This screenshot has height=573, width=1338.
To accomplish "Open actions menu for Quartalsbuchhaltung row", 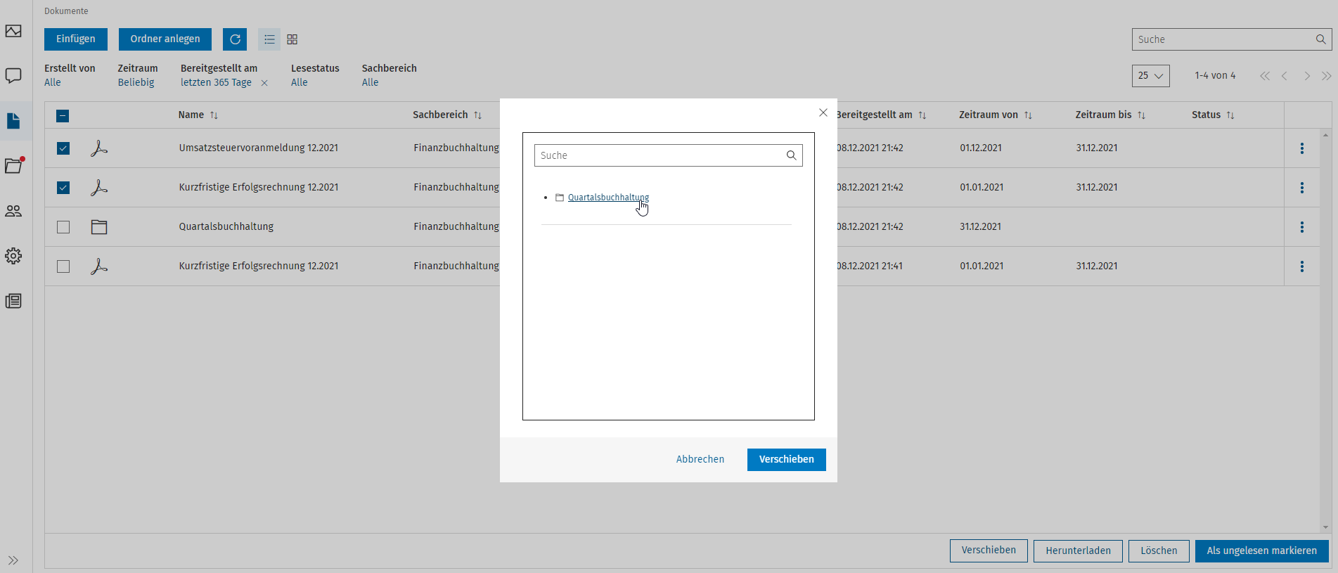I will coord(1302,227).
